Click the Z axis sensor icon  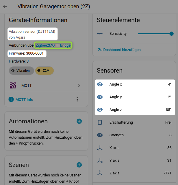point(100,173)
